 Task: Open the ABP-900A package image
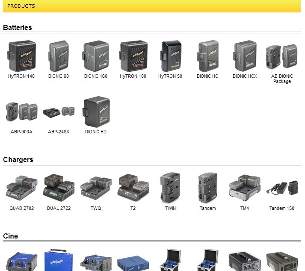tap(21, 112)
